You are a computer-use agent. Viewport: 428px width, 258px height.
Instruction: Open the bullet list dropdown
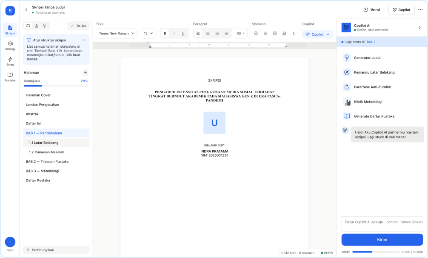click(x=241, y=33)
